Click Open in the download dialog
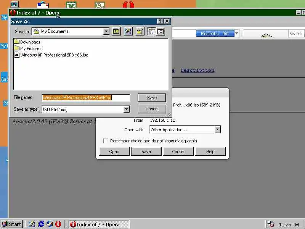Screen dimensions: 305x229 (x=114, y=152)
